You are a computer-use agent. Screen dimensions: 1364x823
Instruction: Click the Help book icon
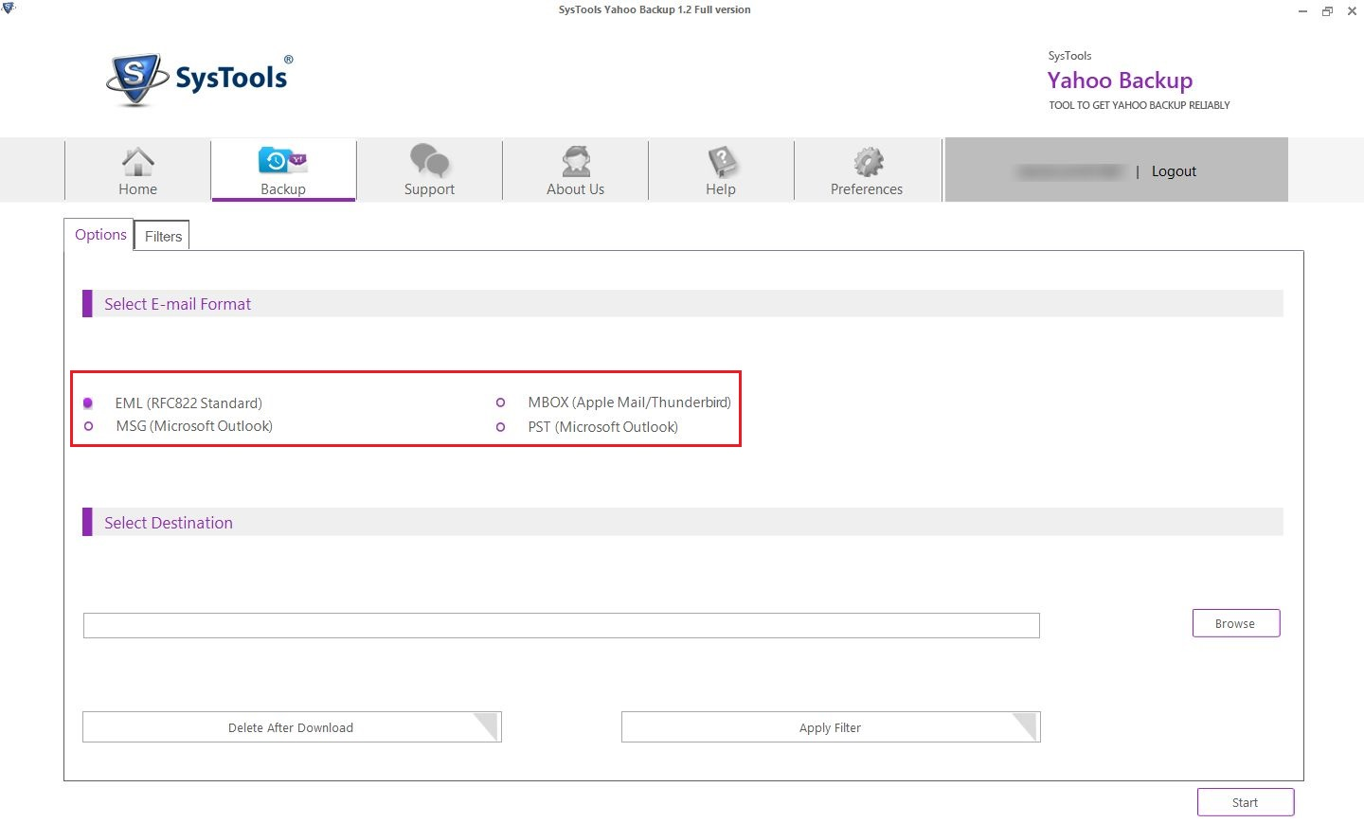(x=722, y=162)
